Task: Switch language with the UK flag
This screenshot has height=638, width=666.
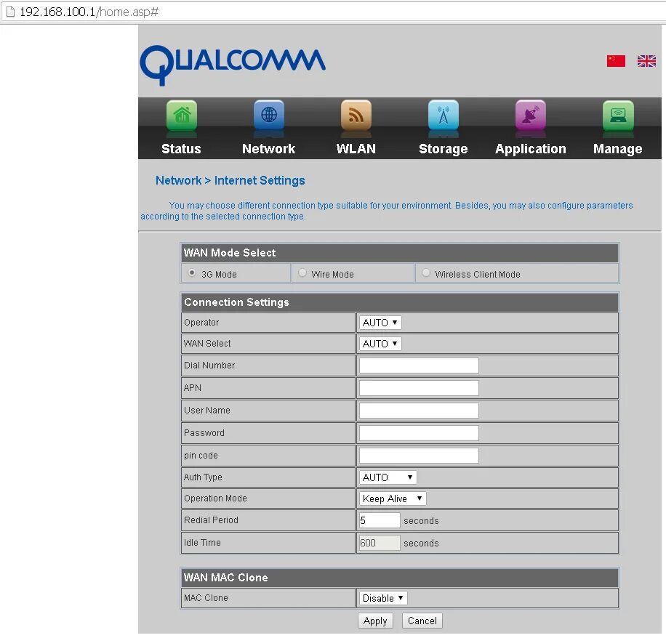Action: pyautogui.click(x=646, y=61)
